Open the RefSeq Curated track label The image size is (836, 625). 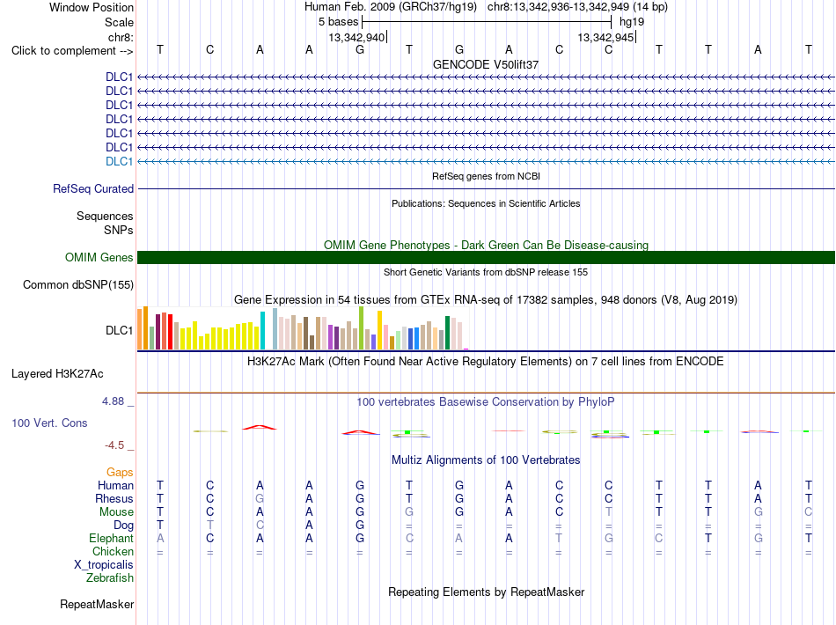click(93, 188)
